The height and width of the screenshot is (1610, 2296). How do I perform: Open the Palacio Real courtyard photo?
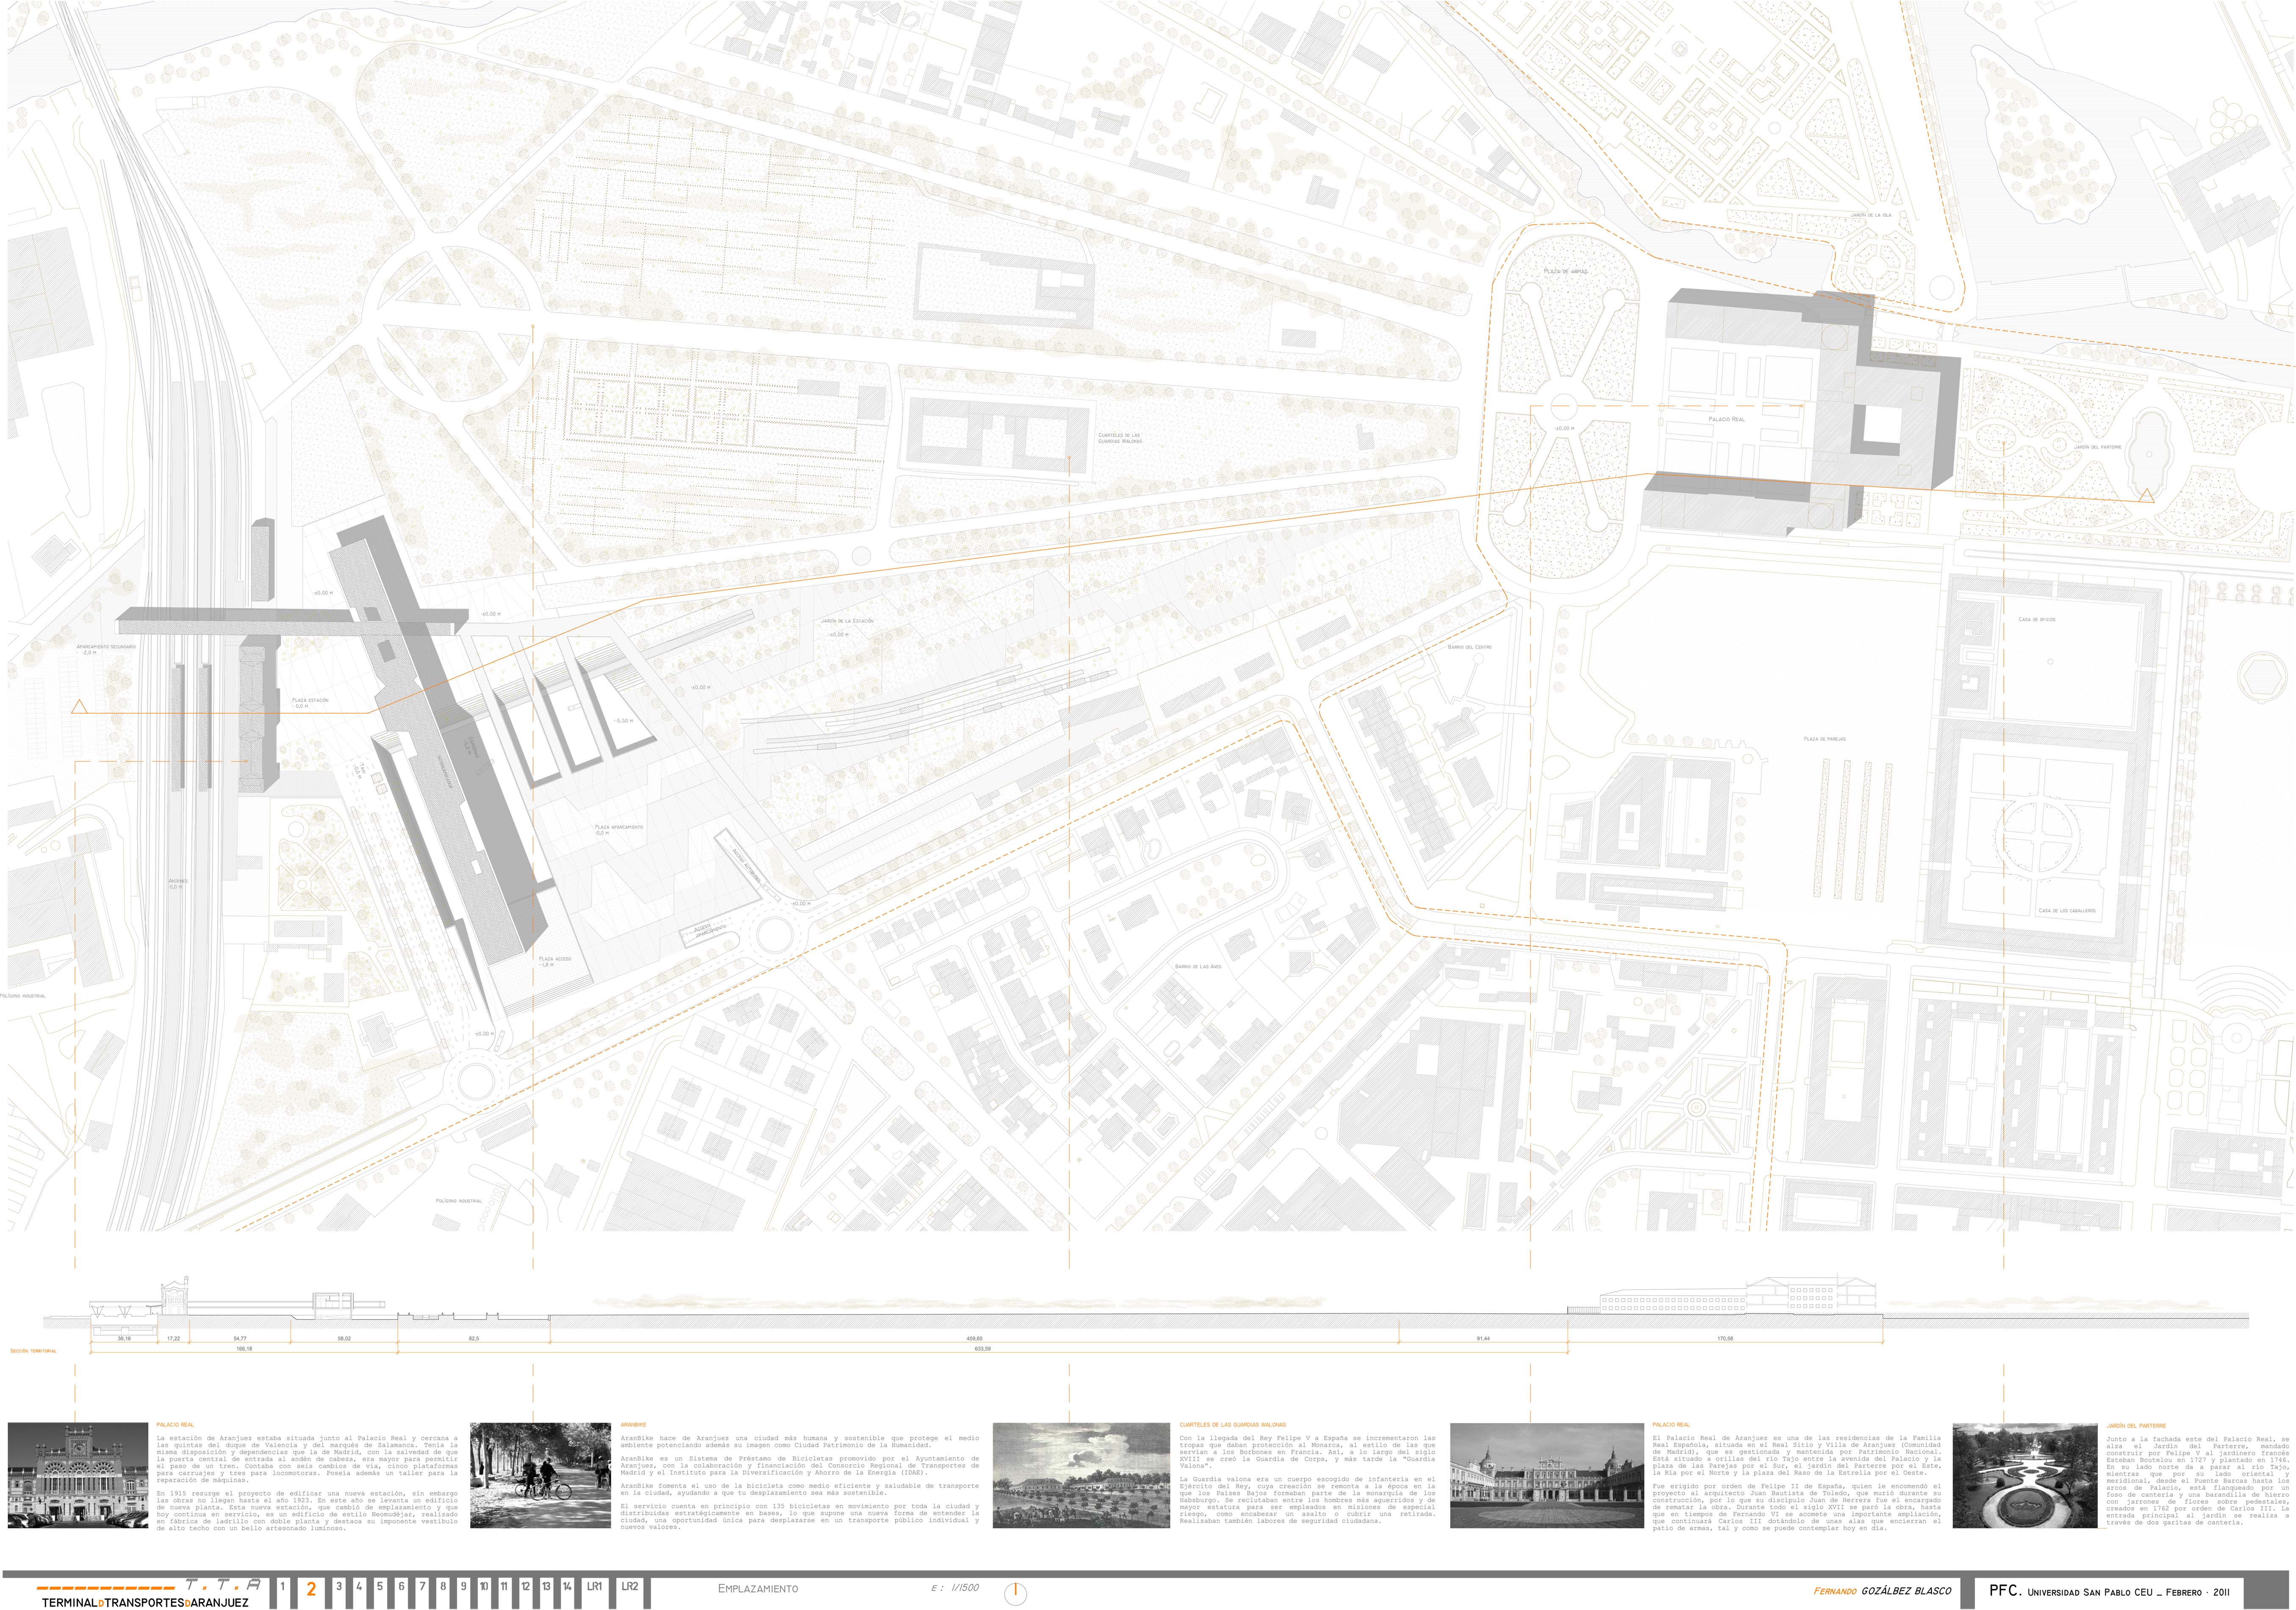coord(1547,1475)
